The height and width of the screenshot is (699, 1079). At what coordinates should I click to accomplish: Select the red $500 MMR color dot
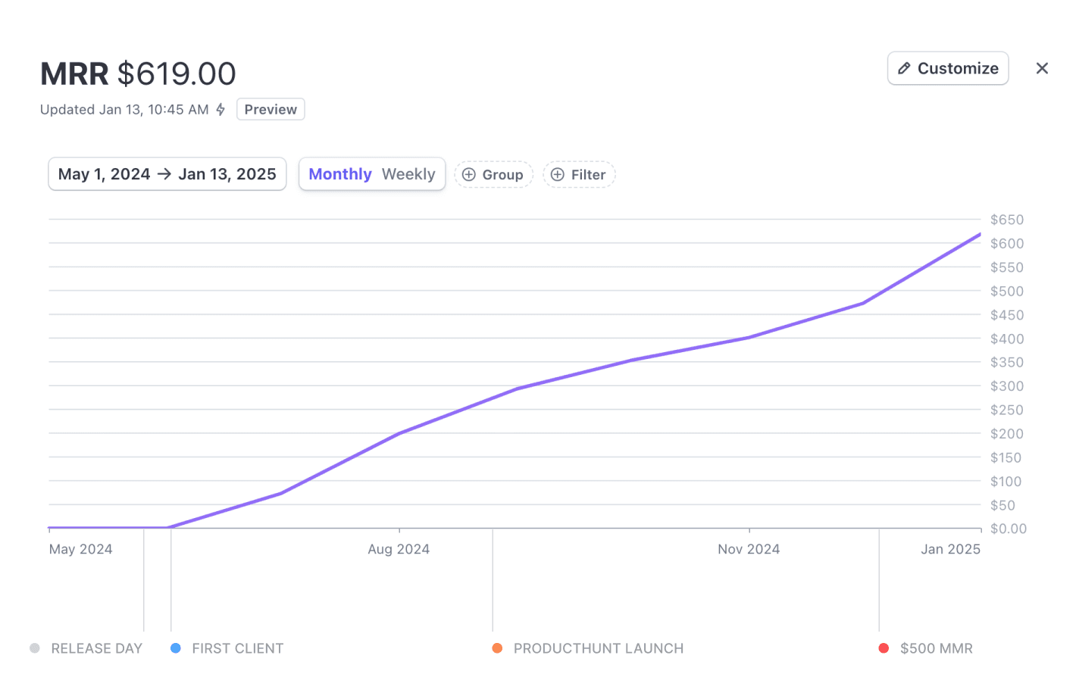[883, 648]
